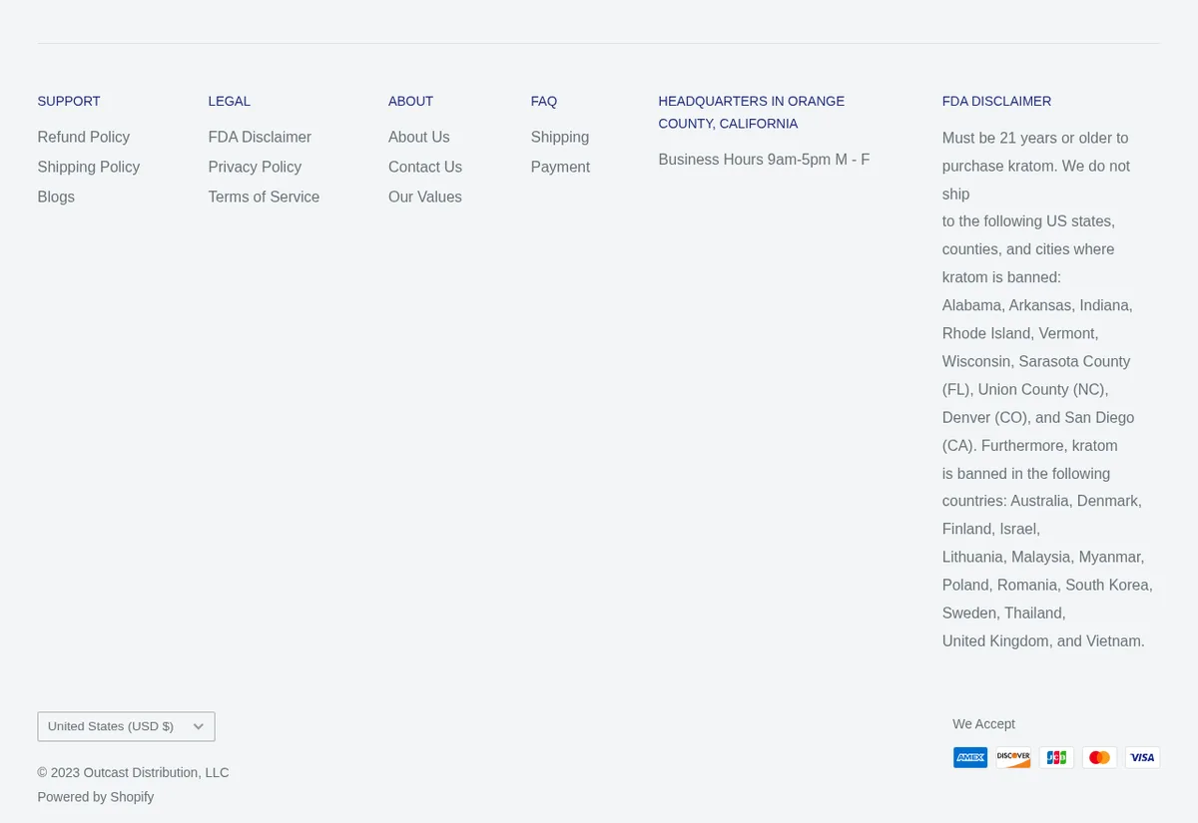Click the SUPPORT column heading
The image size is (1198, 823).
coord(69,101)
